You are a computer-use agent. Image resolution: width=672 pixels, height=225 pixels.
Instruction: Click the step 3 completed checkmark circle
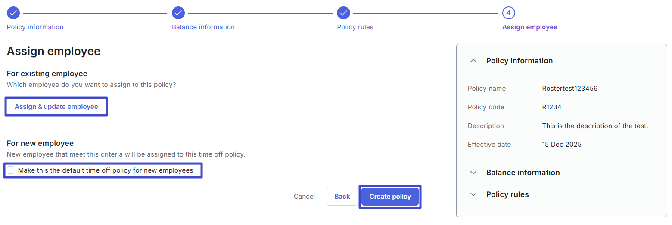coord(343,13)
